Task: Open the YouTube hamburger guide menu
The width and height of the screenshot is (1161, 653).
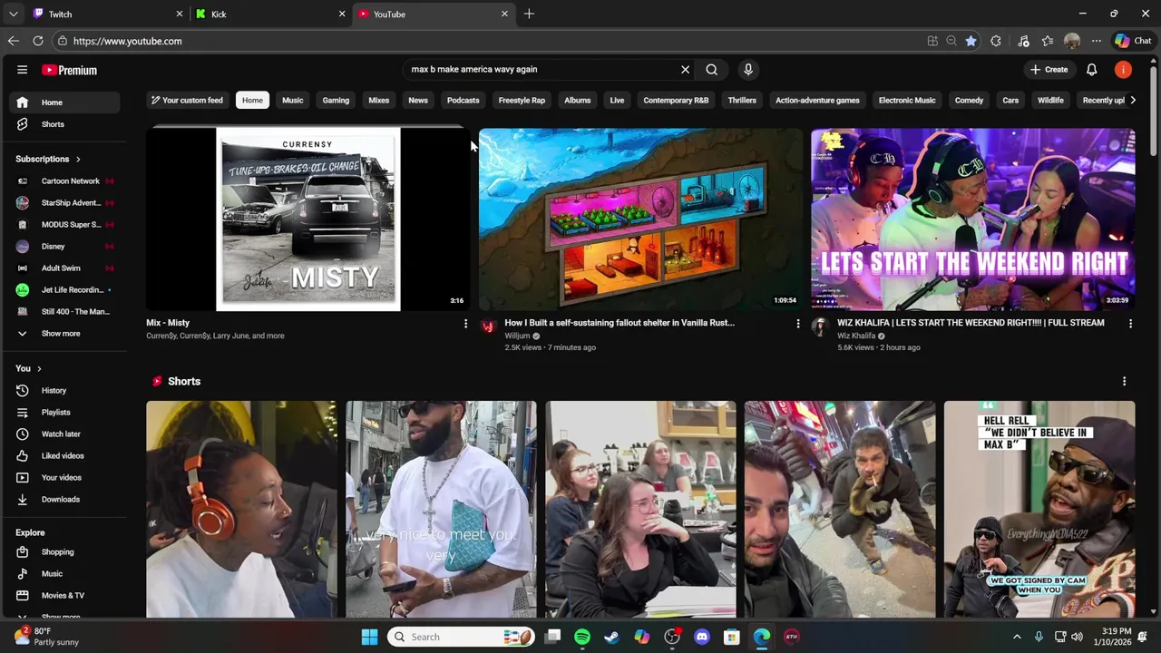Action: (22, 70)
